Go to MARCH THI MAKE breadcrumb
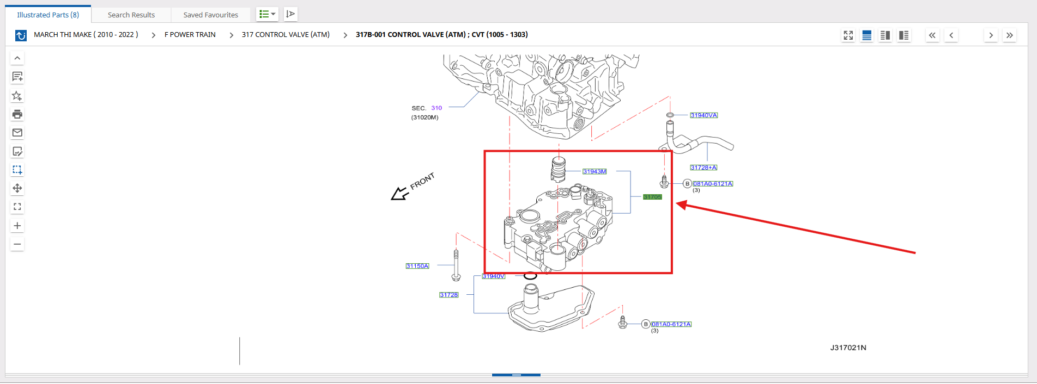Viewport: 1037px width, 384px height. tap(86, 35)
